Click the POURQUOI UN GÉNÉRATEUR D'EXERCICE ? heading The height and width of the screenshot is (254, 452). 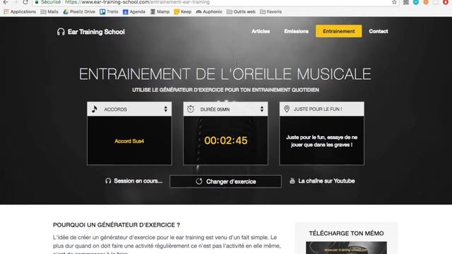117,225
